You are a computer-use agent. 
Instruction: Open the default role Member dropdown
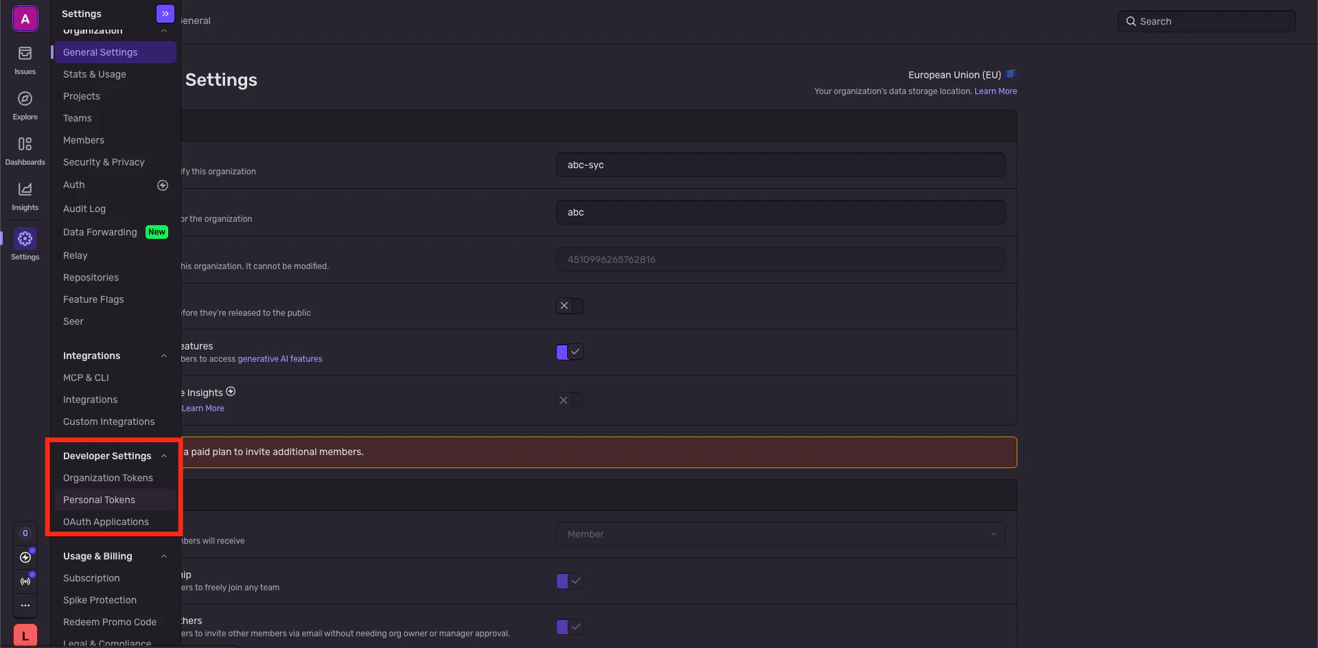pyautogui.click(x=780, y=534)
